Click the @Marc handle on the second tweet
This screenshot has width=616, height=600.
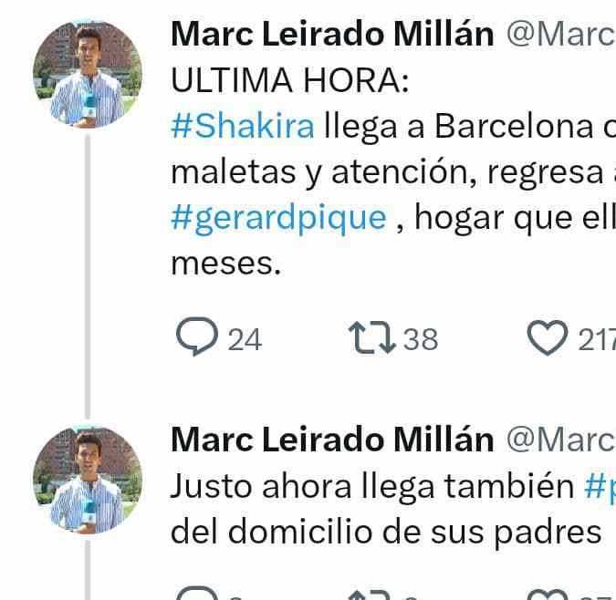point(559,440)
